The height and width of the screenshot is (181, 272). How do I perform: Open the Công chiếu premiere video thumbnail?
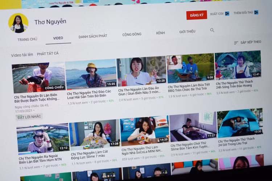(38, 78)
